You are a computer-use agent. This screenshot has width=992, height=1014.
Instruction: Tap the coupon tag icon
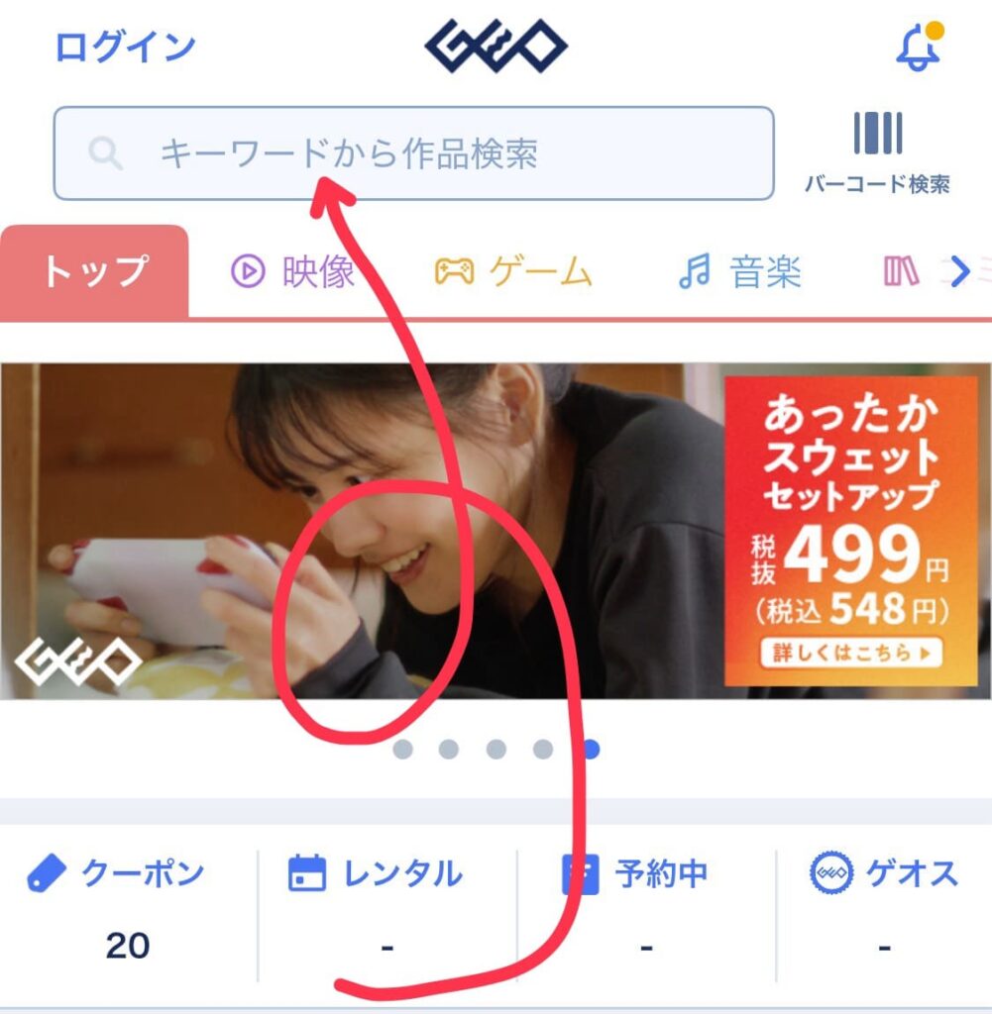click(x=46, y=873)
